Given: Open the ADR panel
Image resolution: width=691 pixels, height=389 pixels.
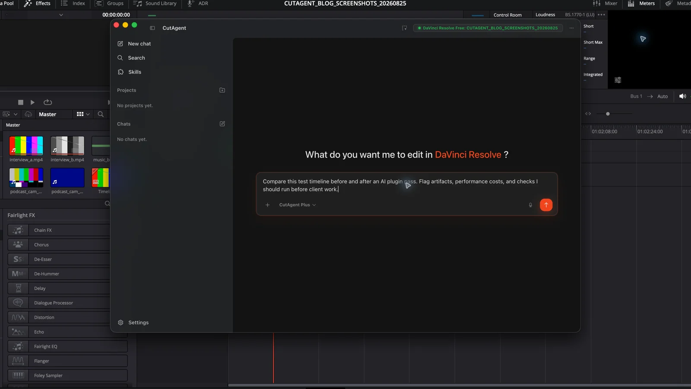Looking at the screenshot, I should coord(198,3).
